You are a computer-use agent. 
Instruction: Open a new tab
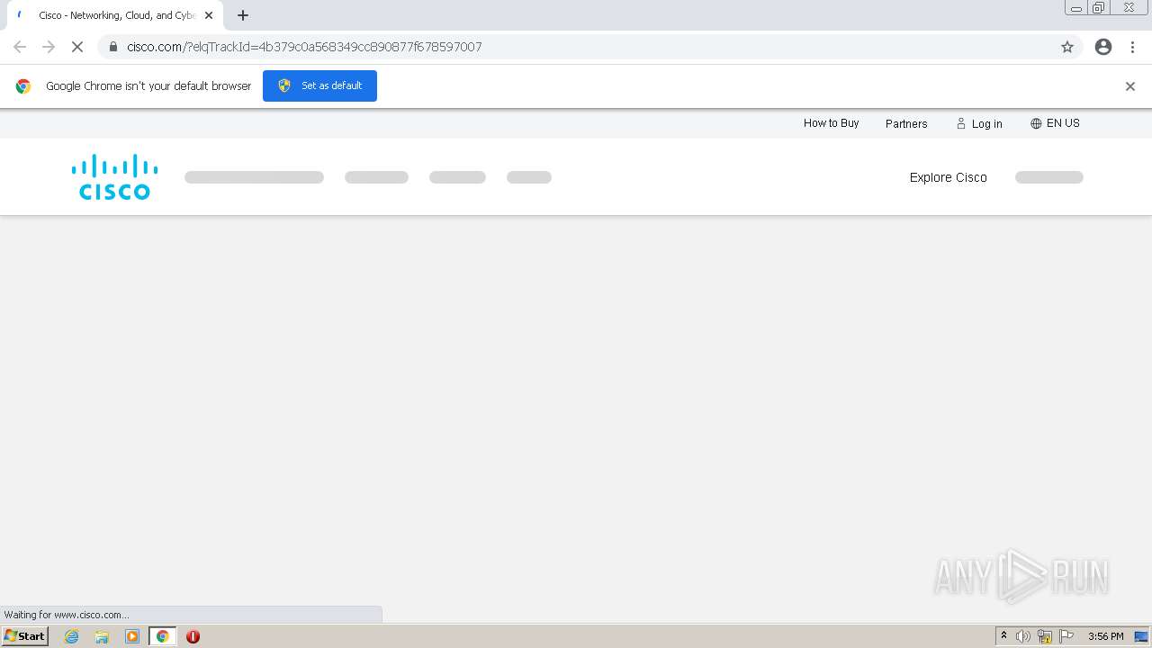tap(243, 15)
